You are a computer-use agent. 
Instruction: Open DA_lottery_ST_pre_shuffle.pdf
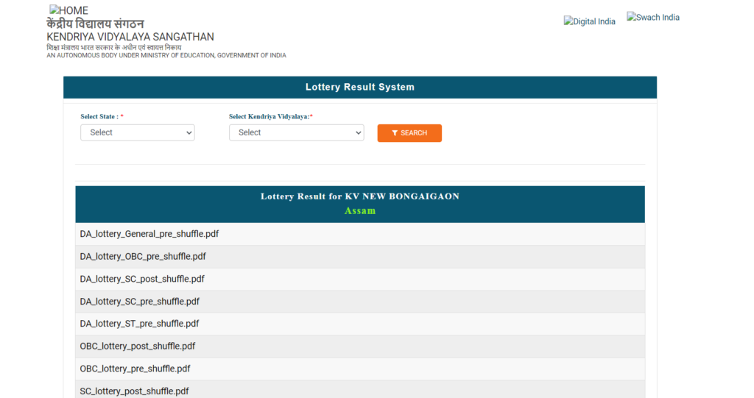pyautogui.click(x=139, y=324)
